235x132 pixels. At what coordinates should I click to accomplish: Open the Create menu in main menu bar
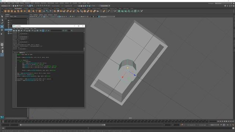(x=9, y=3)
